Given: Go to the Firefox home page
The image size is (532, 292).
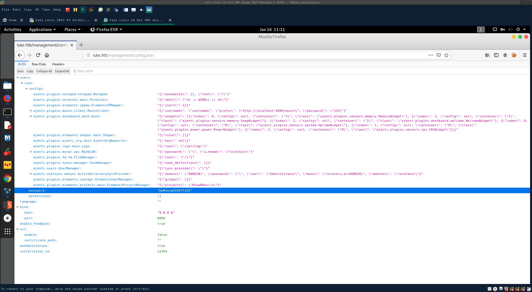Looking at the screenshot, I should point(47,55).
